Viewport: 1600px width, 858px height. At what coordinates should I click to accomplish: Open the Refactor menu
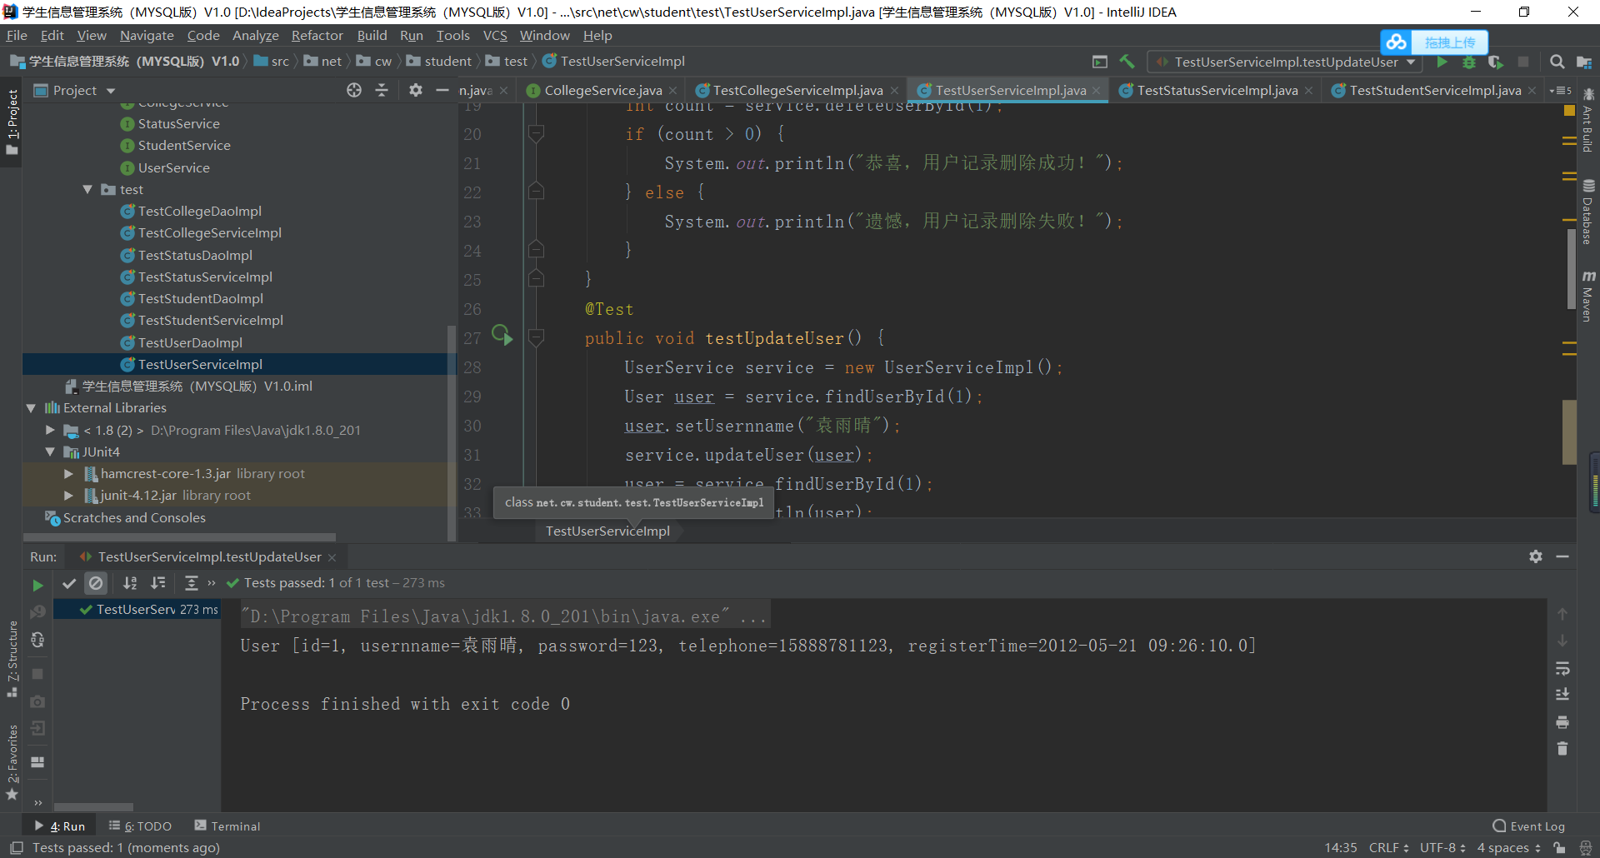(x=317, y=35)
